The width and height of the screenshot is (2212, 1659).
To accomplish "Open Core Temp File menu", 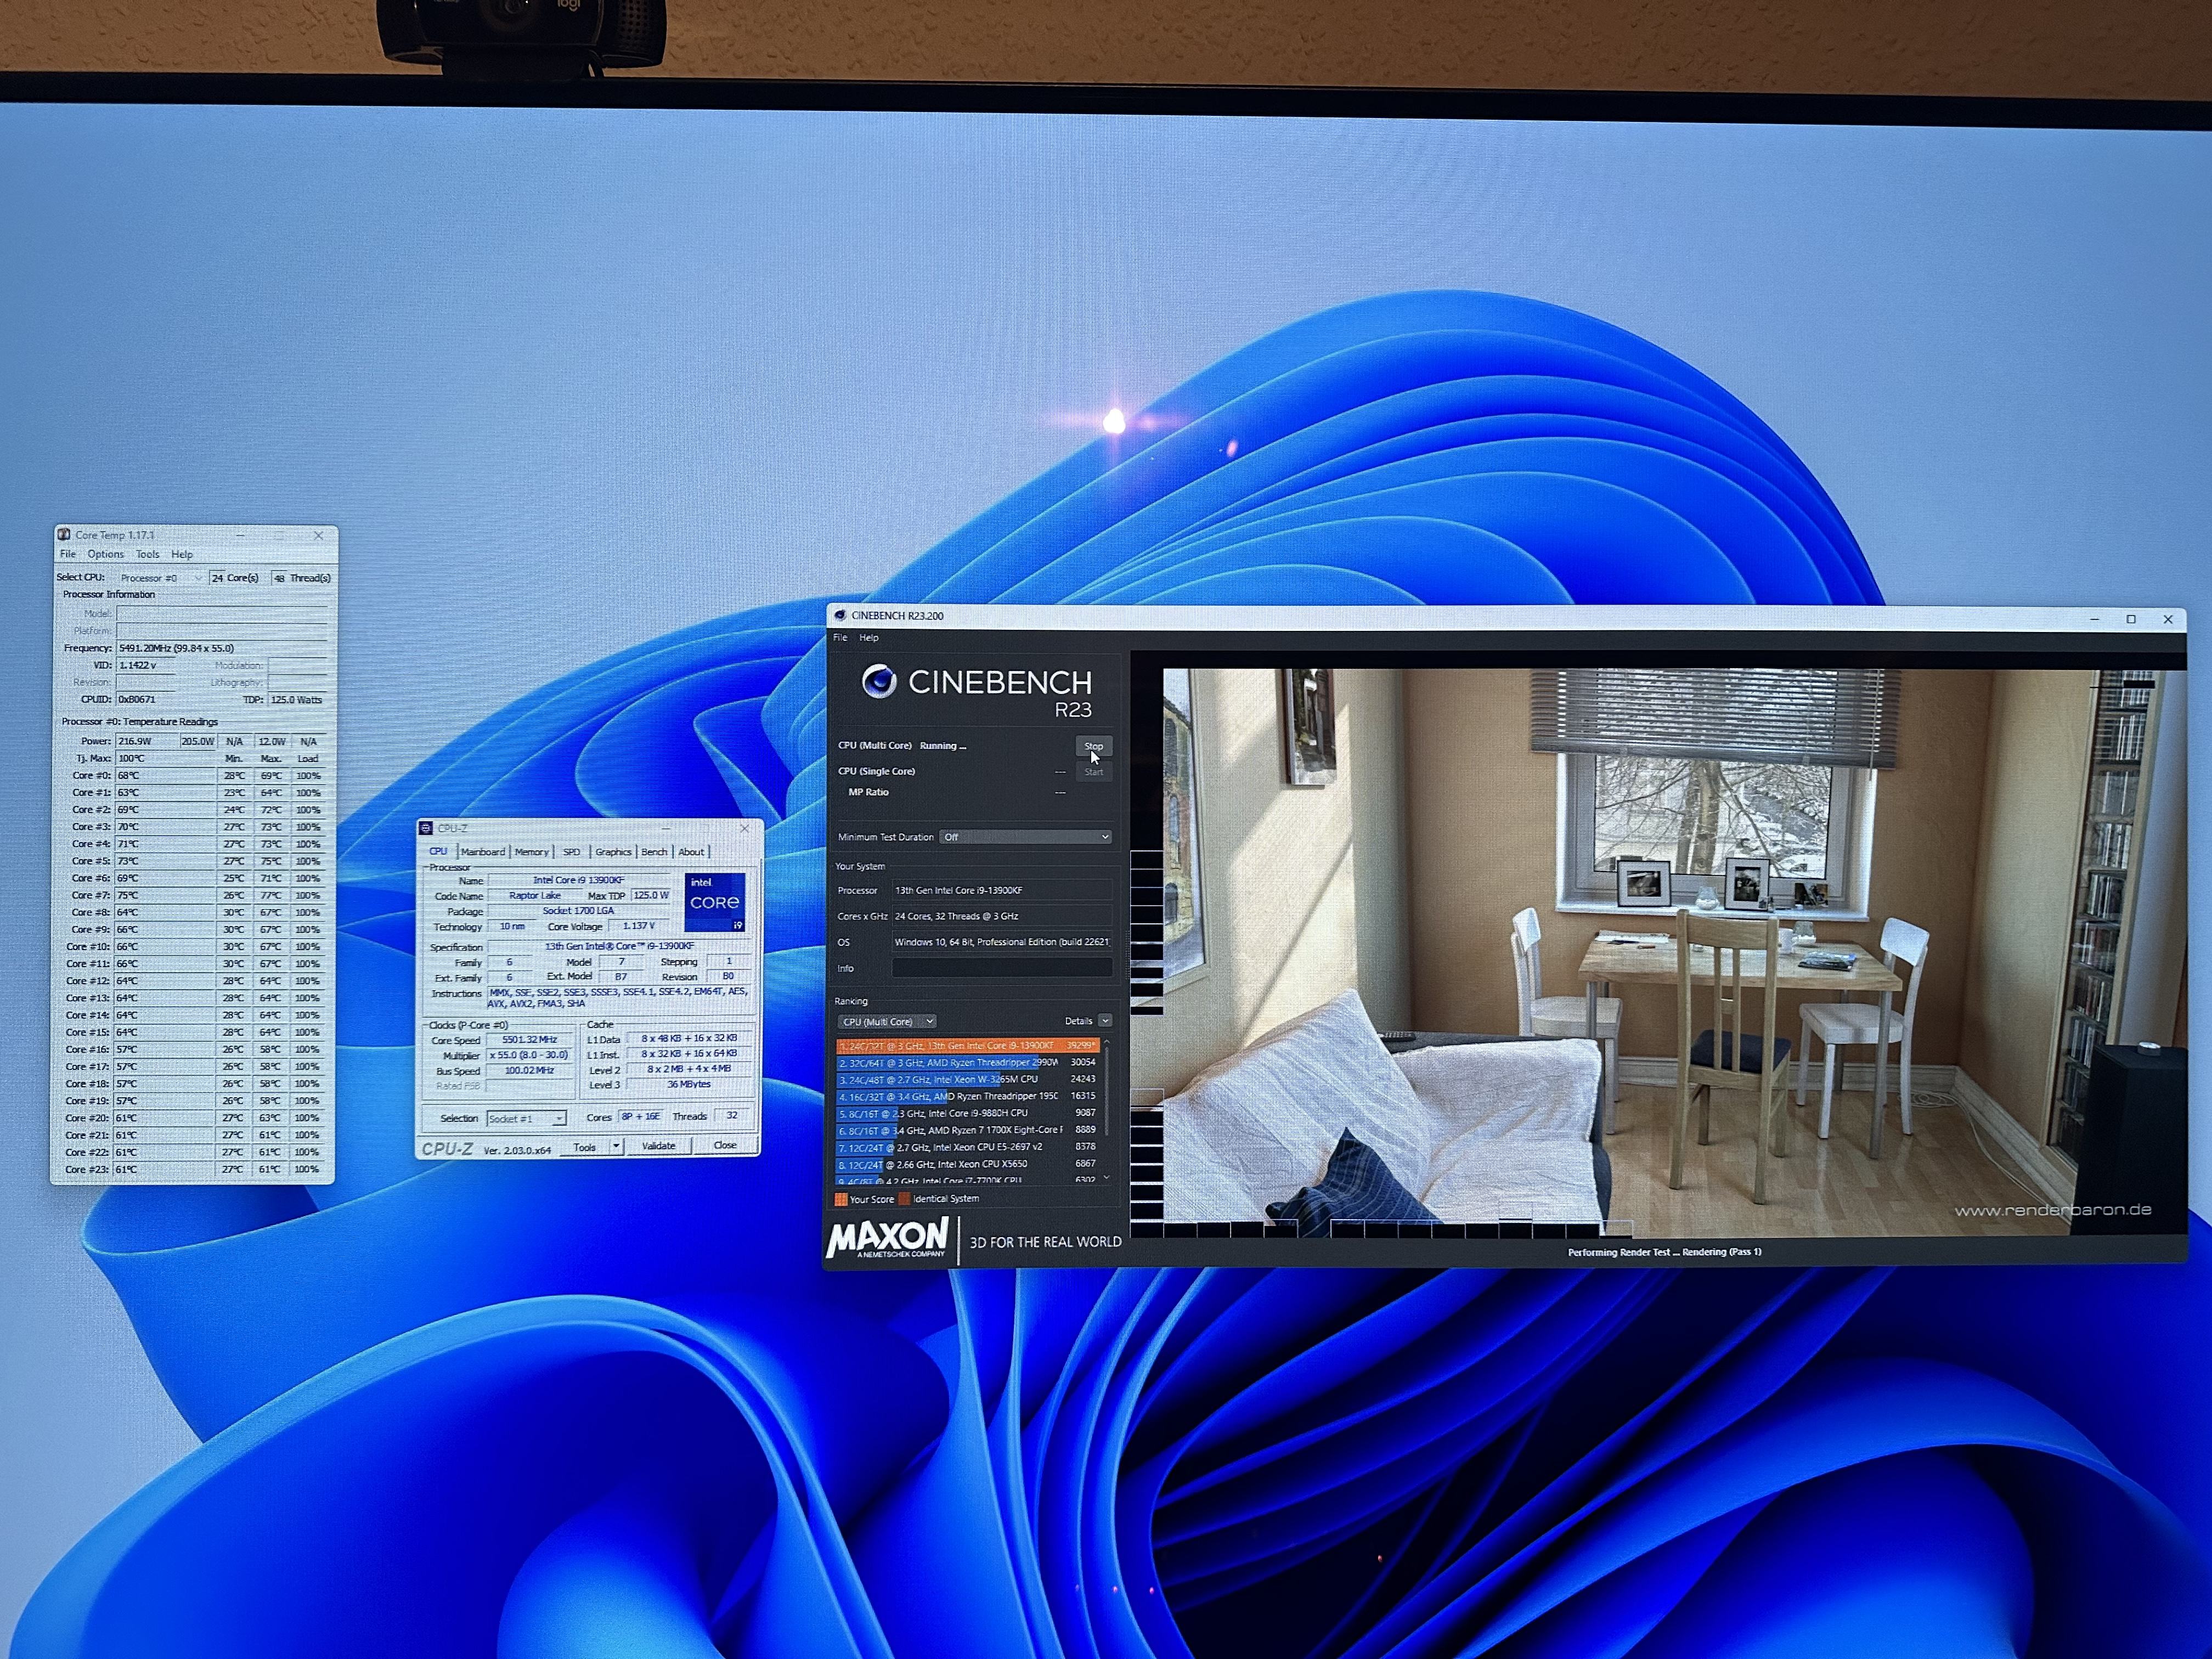I will click(x=68, y=554).
